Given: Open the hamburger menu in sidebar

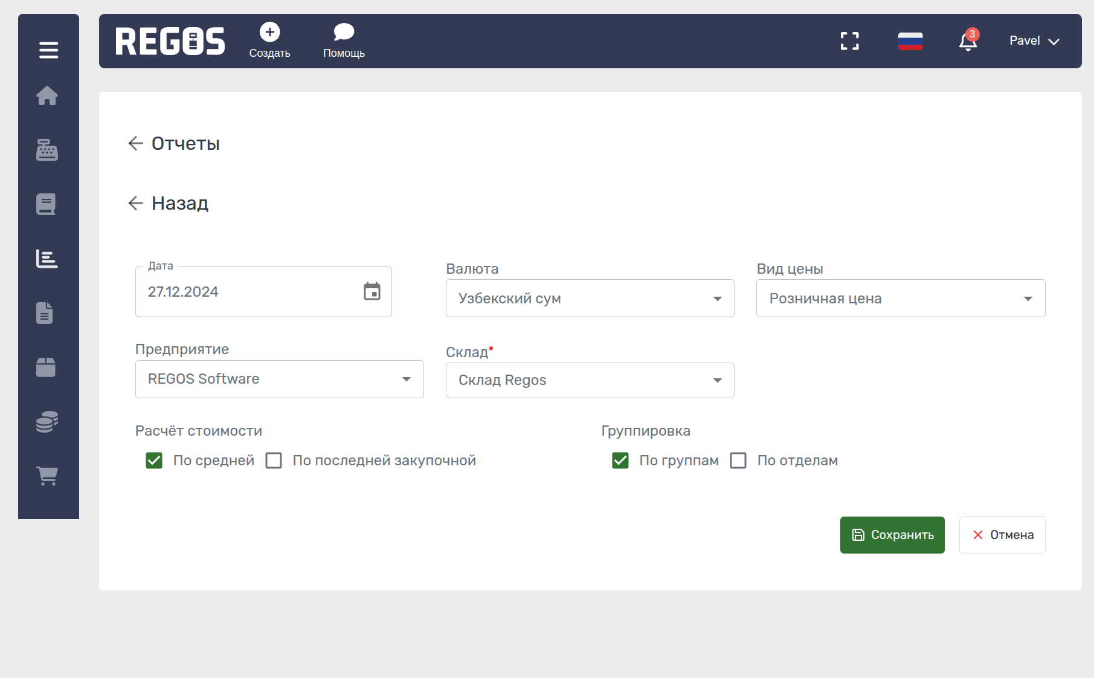Looking at the screenshot, I should click(x=48, y=50).
